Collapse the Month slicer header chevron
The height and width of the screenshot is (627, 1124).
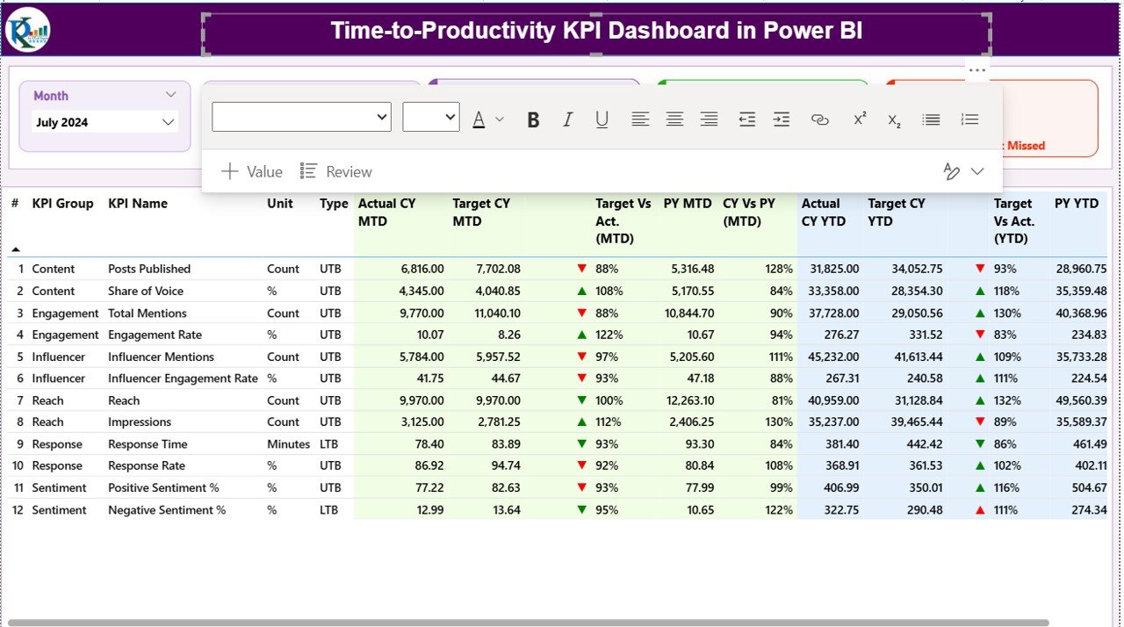[171, 95]
